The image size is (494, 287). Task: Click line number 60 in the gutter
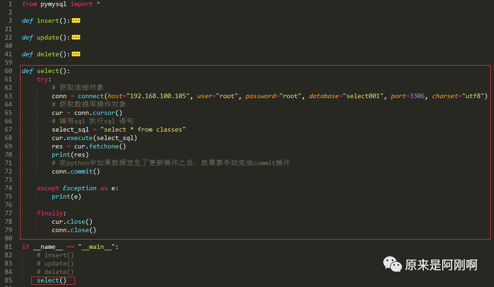(8, 71)
